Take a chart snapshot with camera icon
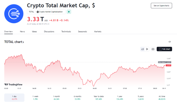 153,49
